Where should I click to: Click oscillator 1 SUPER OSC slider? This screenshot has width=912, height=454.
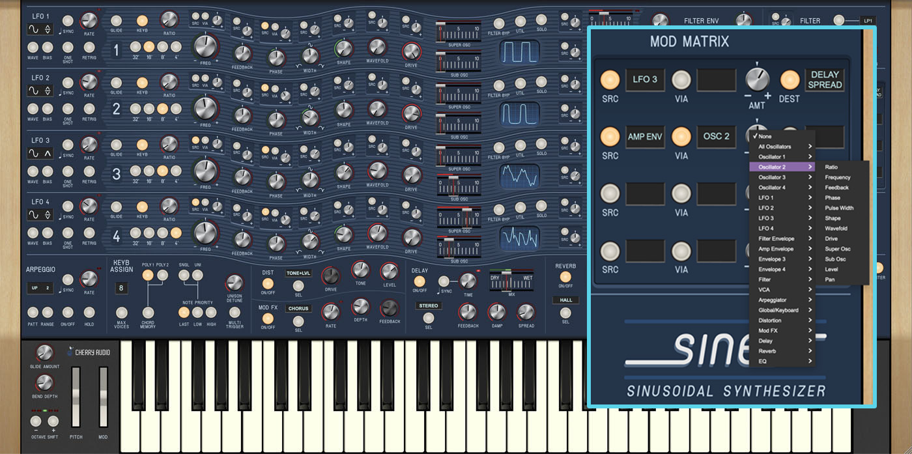[x=459, y=32]
